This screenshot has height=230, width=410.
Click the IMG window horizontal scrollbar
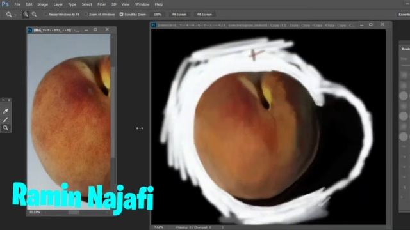click(x=74, y=213)
